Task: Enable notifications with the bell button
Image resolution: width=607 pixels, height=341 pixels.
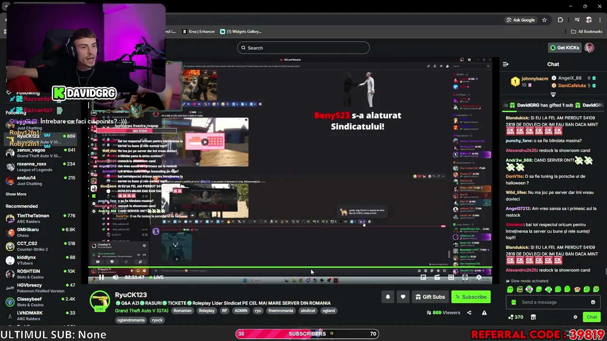Action: [x=387, y=297]
